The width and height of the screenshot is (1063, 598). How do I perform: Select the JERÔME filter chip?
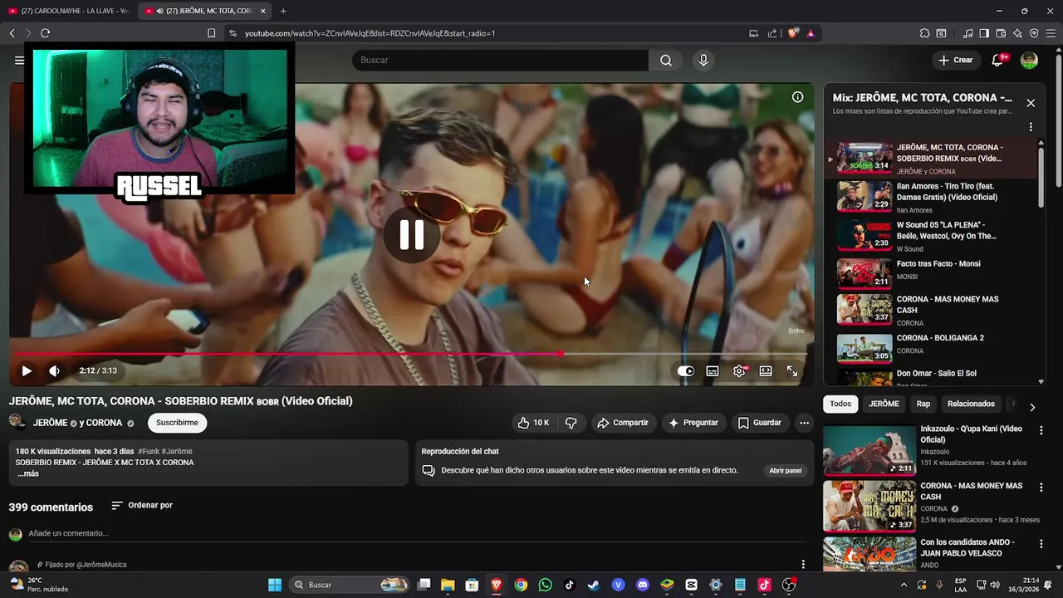pos(884,404)
